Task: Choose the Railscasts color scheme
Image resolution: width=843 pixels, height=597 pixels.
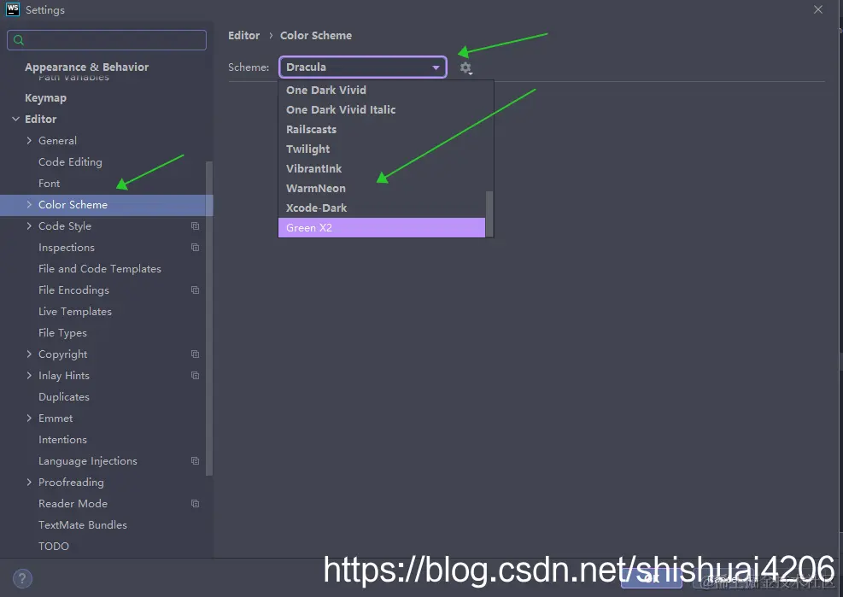Action: pyautogui.click(x=382, y=130)
